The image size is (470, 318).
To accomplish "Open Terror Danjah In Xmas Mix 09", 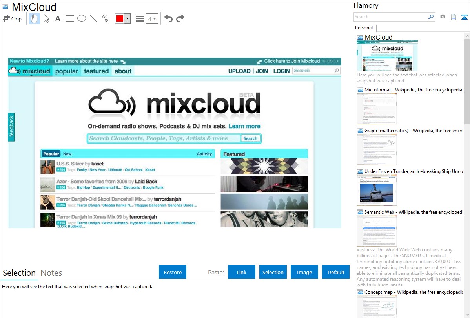I will (89, 217).
